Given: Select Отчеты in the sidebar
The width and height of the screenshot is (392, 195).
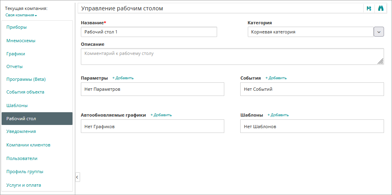Looking at the screenshot, I should pyautogui.click(x=14, y=66).
